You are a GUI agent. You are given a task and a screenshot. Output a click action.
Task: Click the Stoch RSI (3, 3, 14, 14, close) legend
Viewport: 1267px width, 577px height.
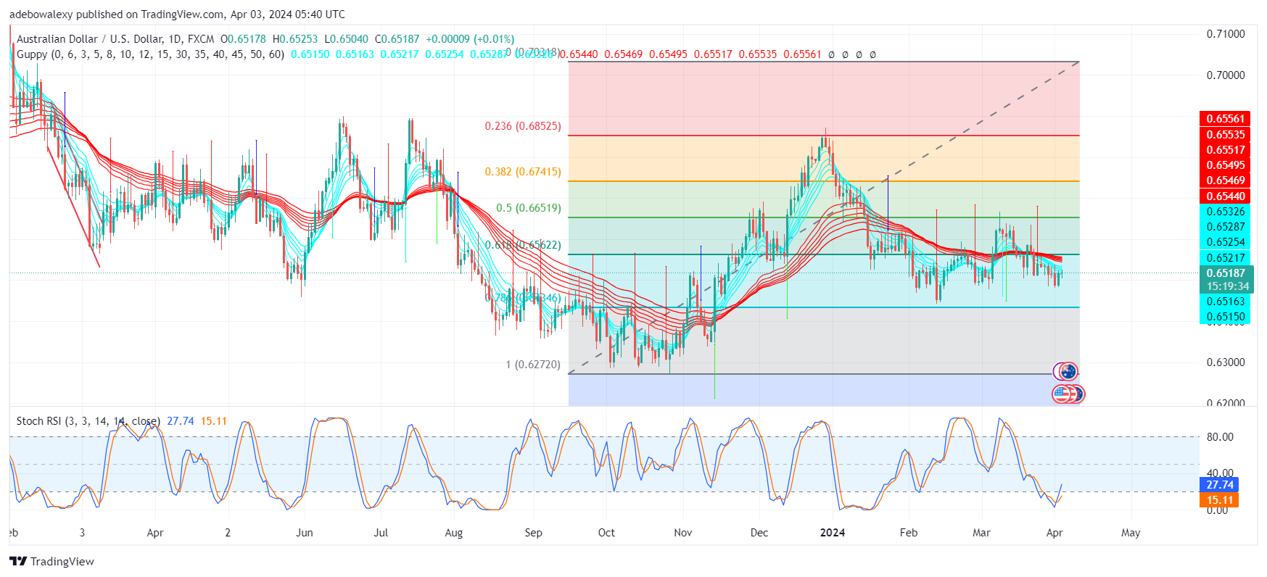click(88, 421)
